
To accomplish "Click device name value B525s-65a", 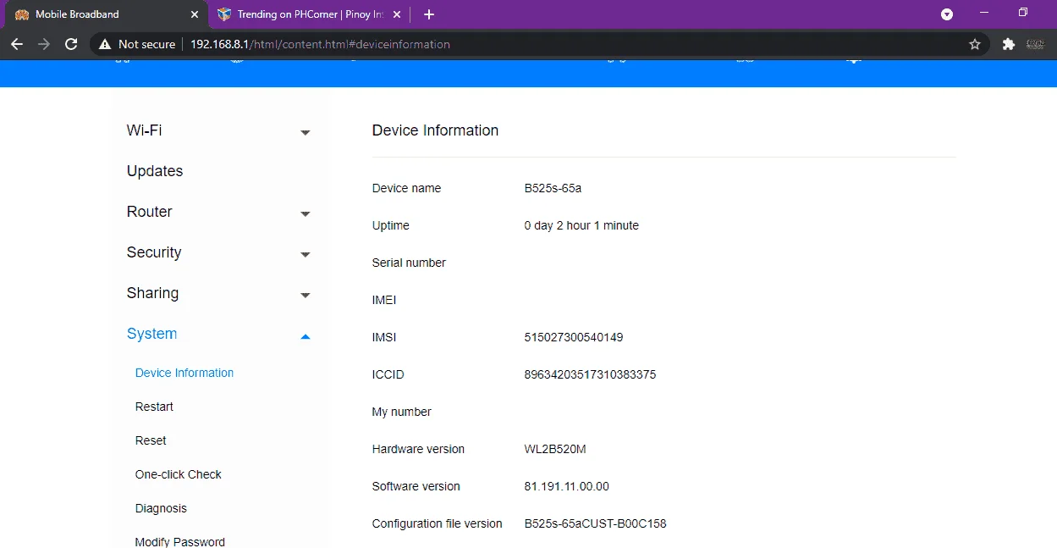I will [553, 188].
